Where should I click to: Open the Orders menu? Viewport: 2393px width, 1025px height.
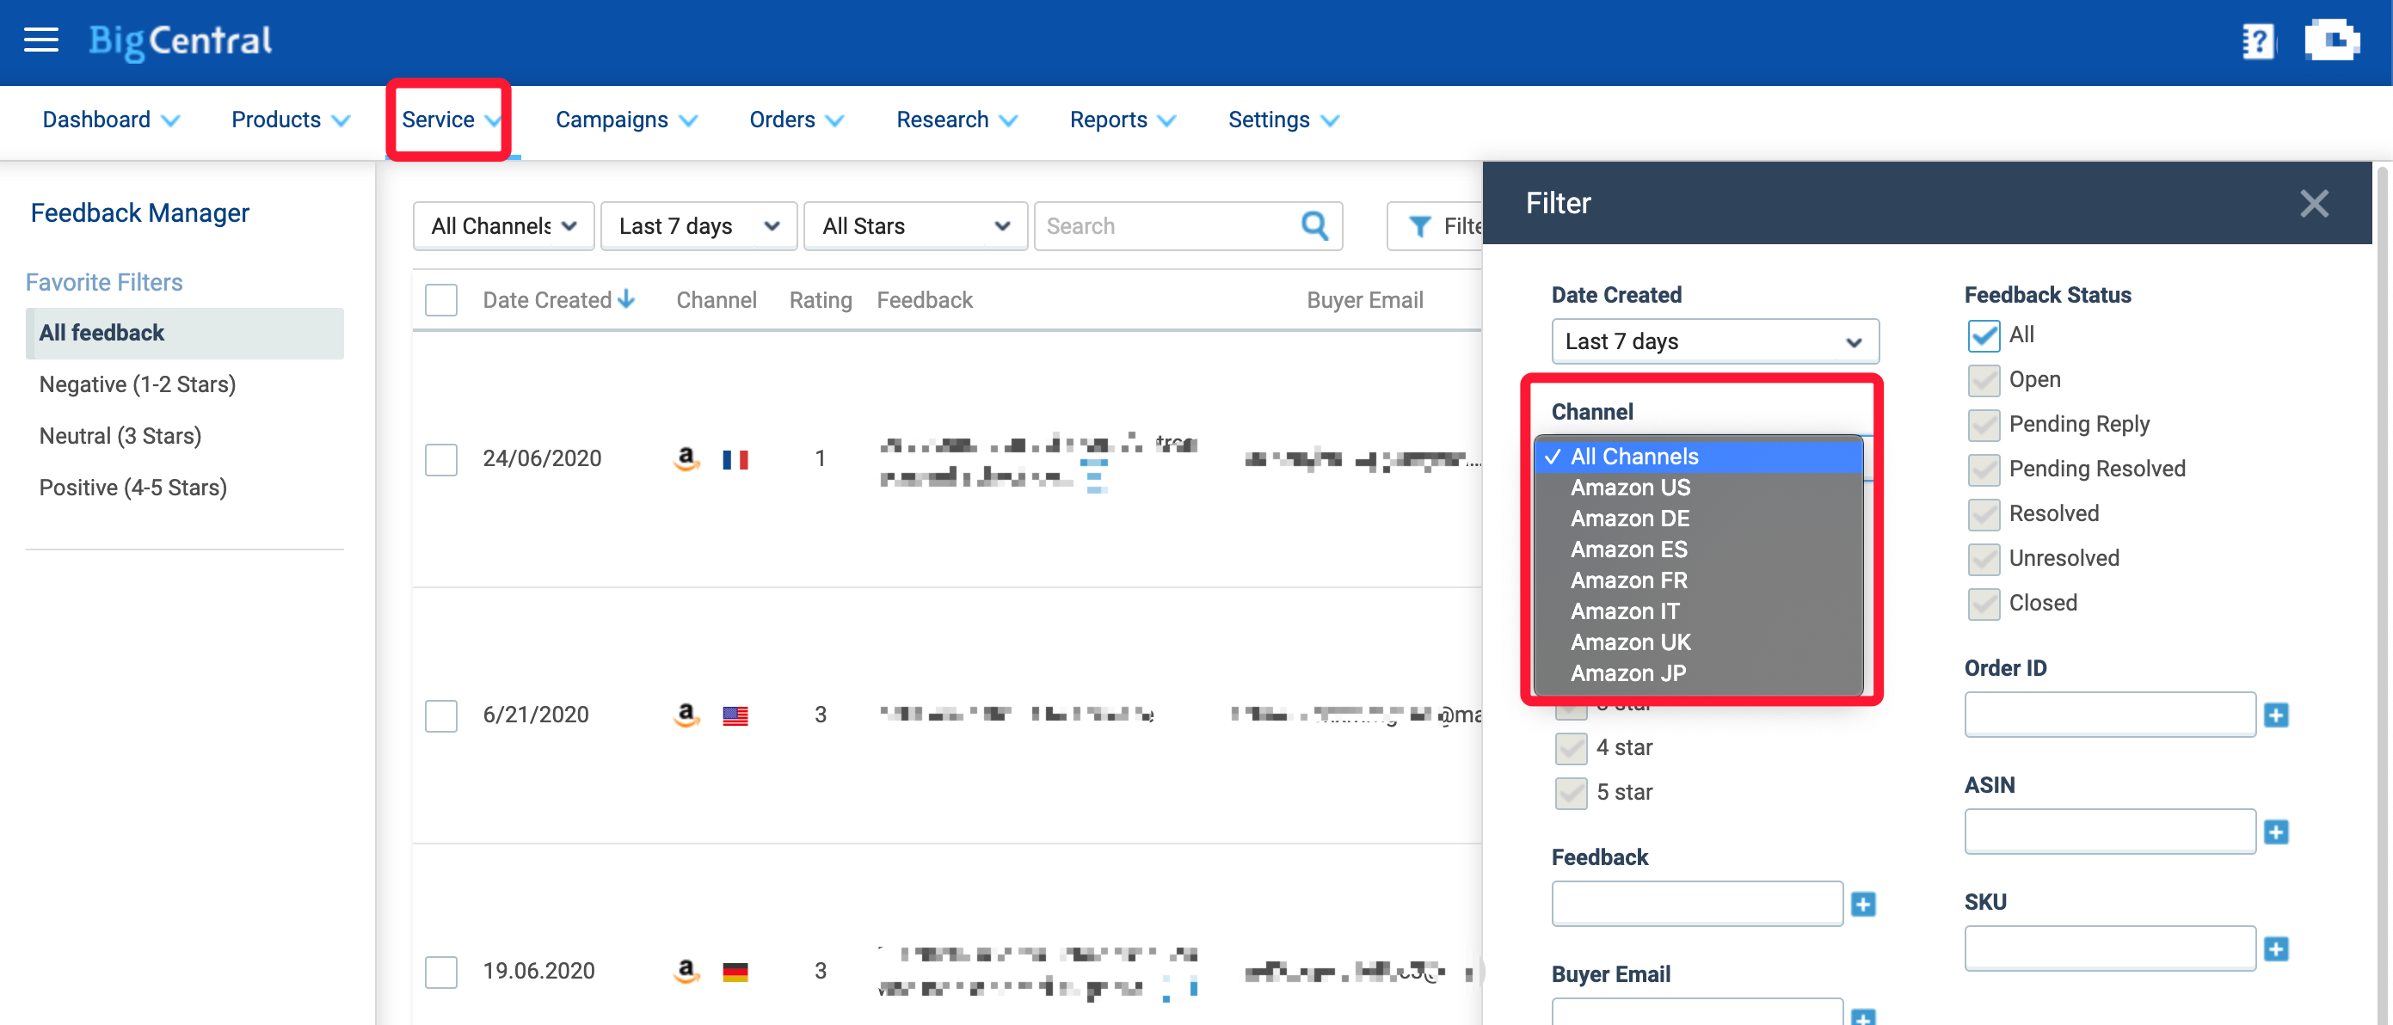click(797, 120)
